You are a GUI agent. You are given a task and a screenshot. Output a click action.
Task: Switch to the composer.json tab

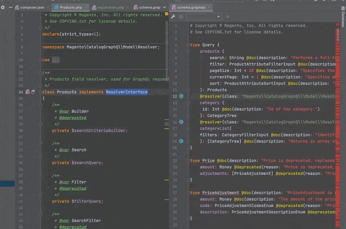[32, 7]
